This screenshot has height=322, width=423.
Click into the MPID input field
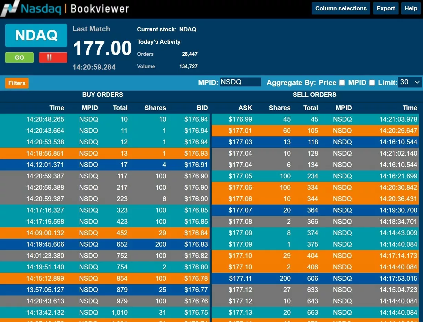(x=240, y=82)
